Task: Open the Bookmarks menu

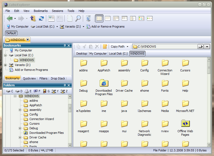Action: pyautogui.click(x=41, y=11)
